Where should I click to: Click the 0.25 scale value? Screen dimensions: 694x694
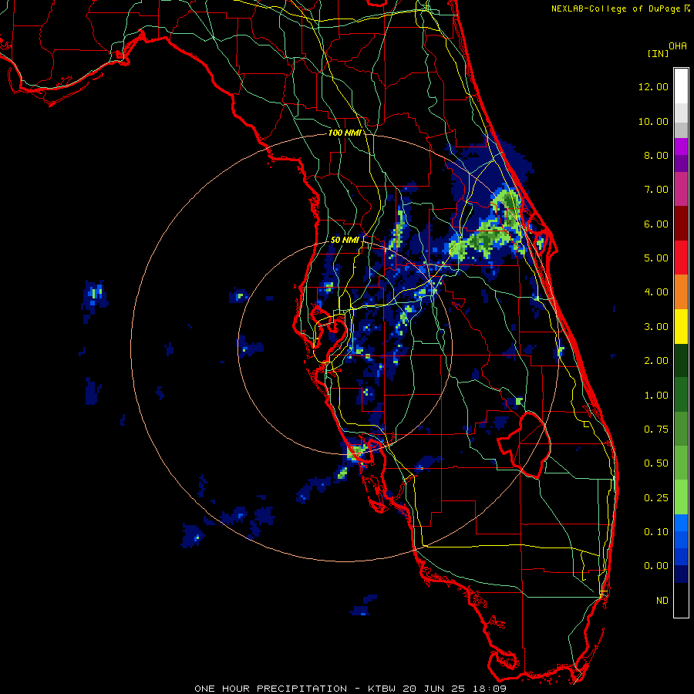(656, 498)
